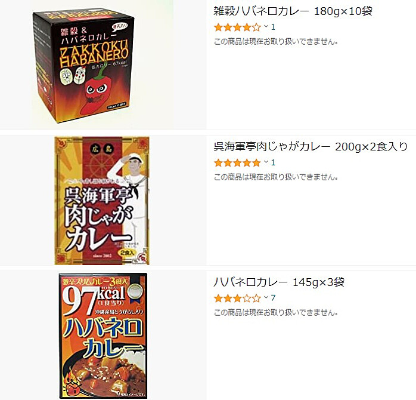Open the 雑穀ハバネロカレー 180g×10袋 product title
The width and height of the screenshot is (416, 400).
[293, 11]
